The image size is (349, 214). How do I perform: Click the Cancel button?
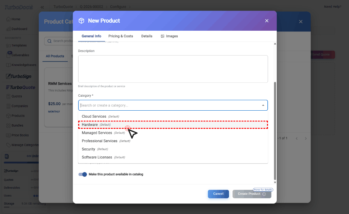[218, 194]
